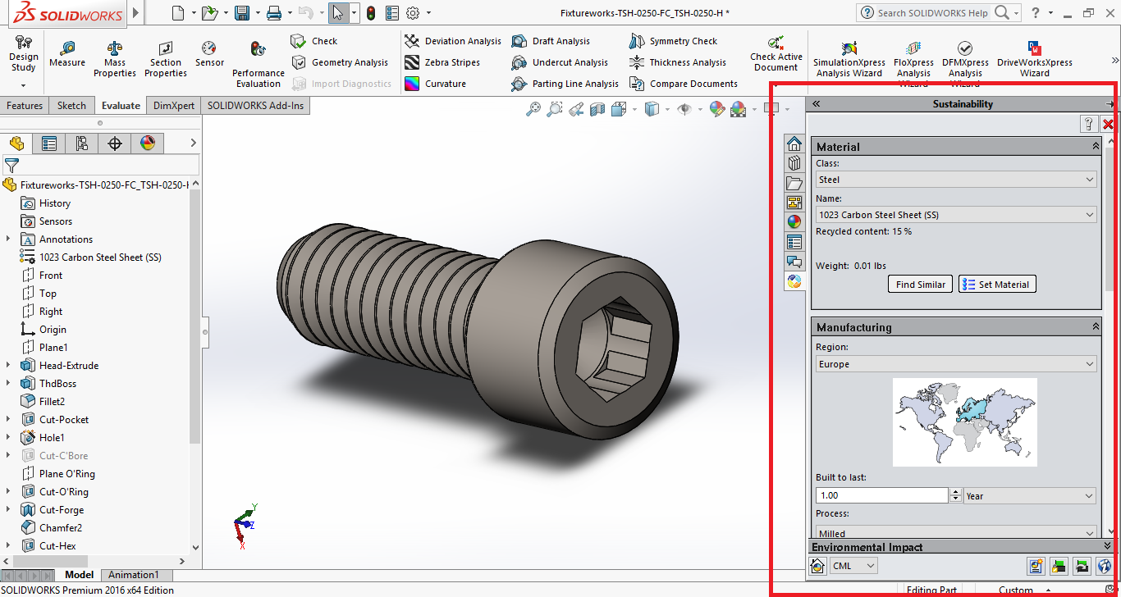Click the Sensor tool
The image size is (1121, 597).
(x=209, y=54)
